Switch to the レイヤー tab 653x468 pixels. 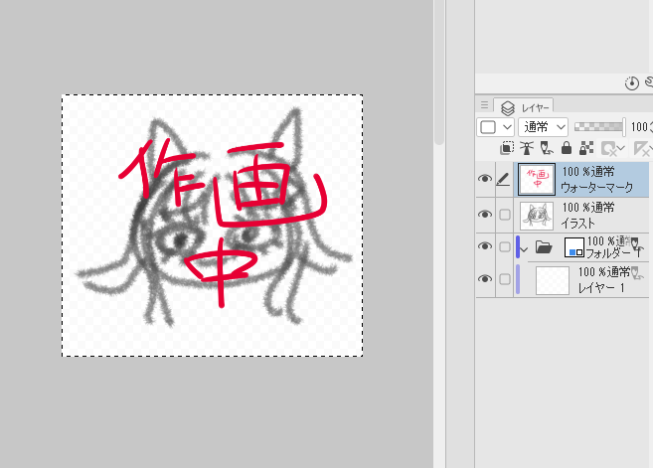(x=524, y=108)
